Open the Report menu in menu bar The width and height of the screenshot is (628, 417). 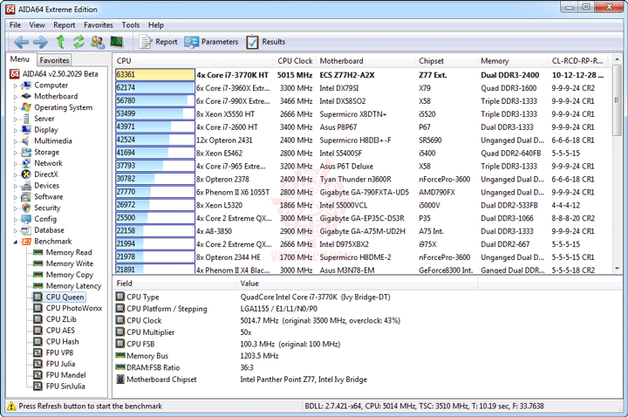click(64, 24)
